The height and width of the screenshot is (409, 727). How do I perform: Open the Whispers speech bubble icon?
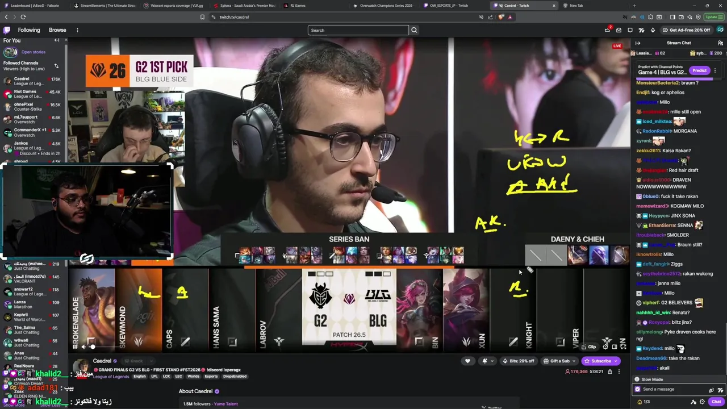[x=630, y=30]
